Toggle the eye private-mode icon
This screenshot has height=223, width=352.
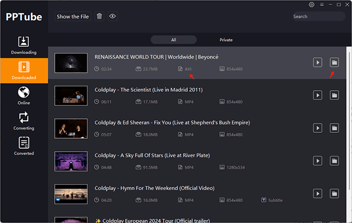[x=113, y=16]
